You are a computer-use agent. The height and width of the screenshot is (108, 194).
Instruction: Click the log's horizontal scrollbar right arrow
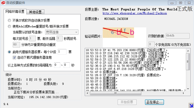[184, 93]
